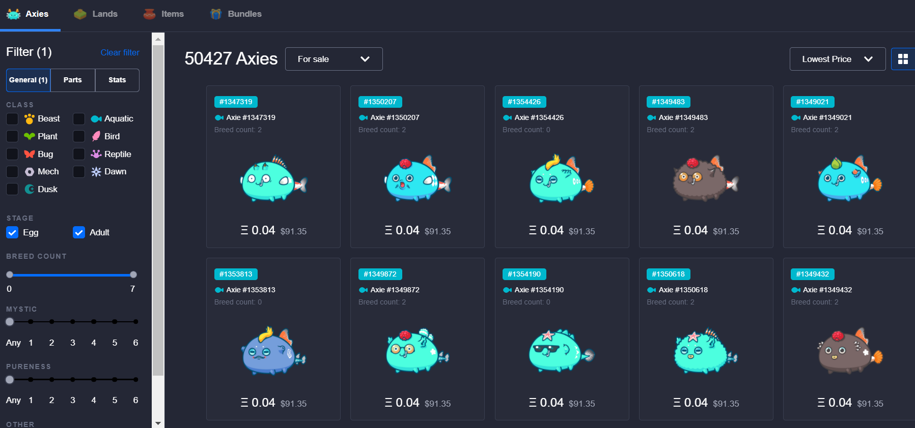Open the #1354426 ID badge

click(x=524, y=102)
